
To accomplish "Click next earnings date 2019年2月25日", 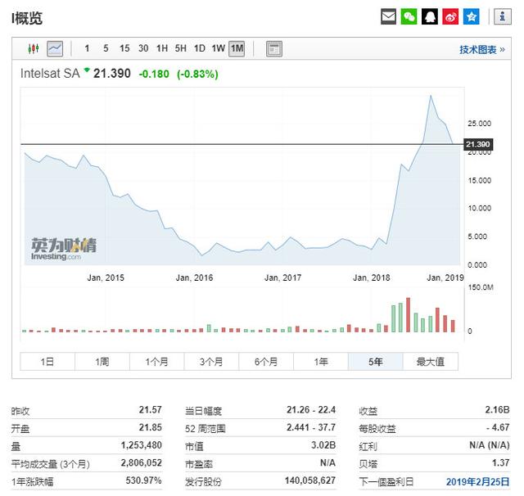I will click(x=479, y=482).
